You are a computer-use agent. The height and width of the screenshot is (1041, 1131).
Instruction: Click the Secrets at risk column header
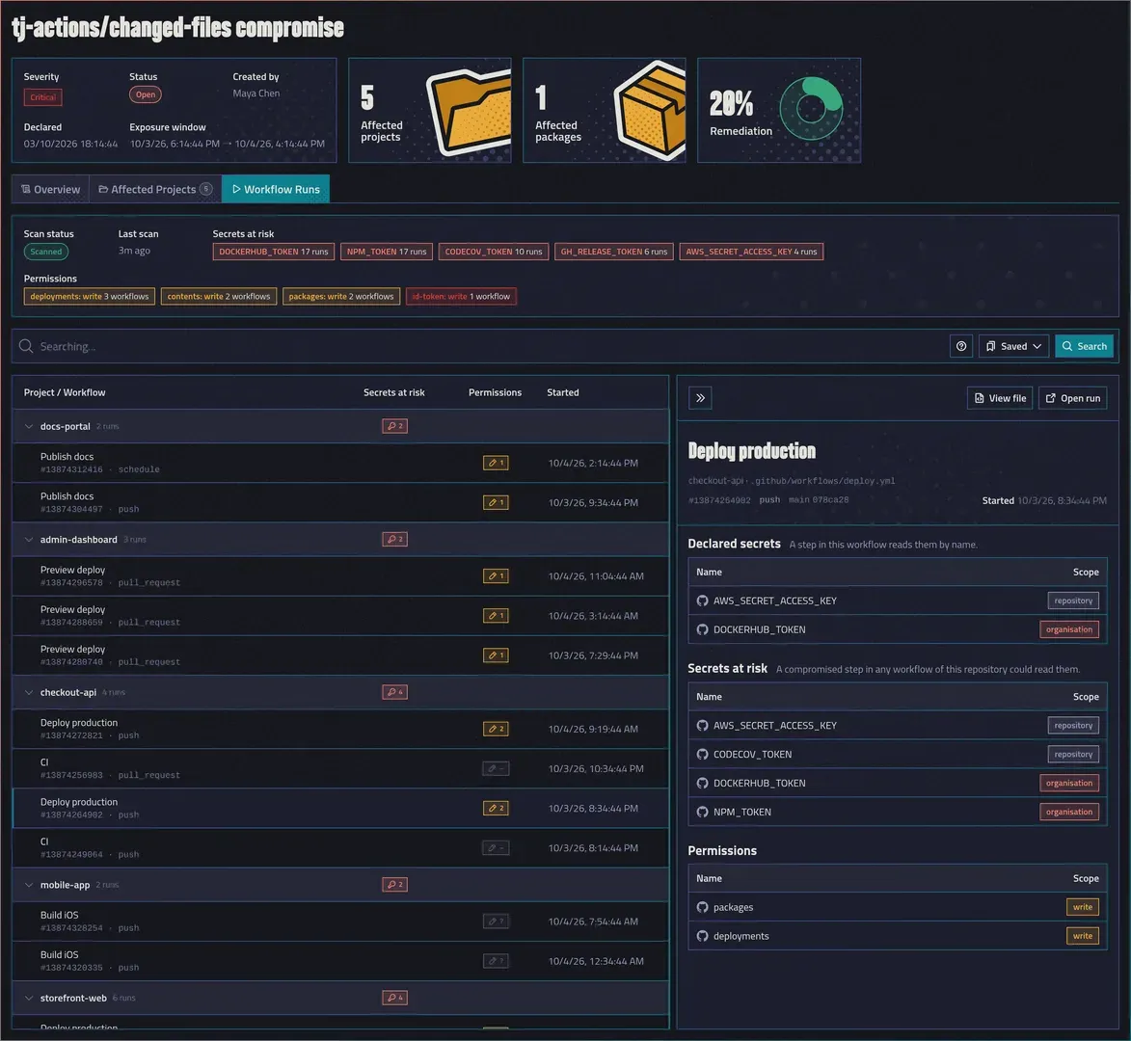pos(393,392)
